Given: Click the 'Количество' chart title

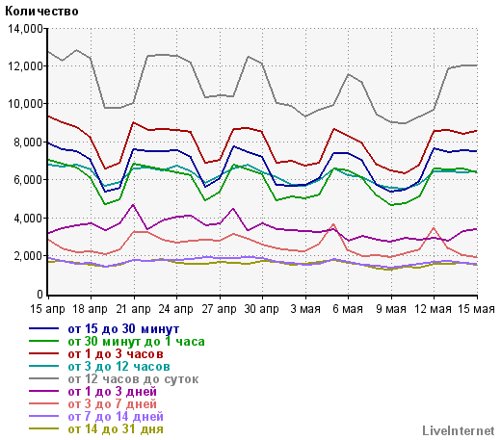Looking at the screenshot, I should [41, 12].
